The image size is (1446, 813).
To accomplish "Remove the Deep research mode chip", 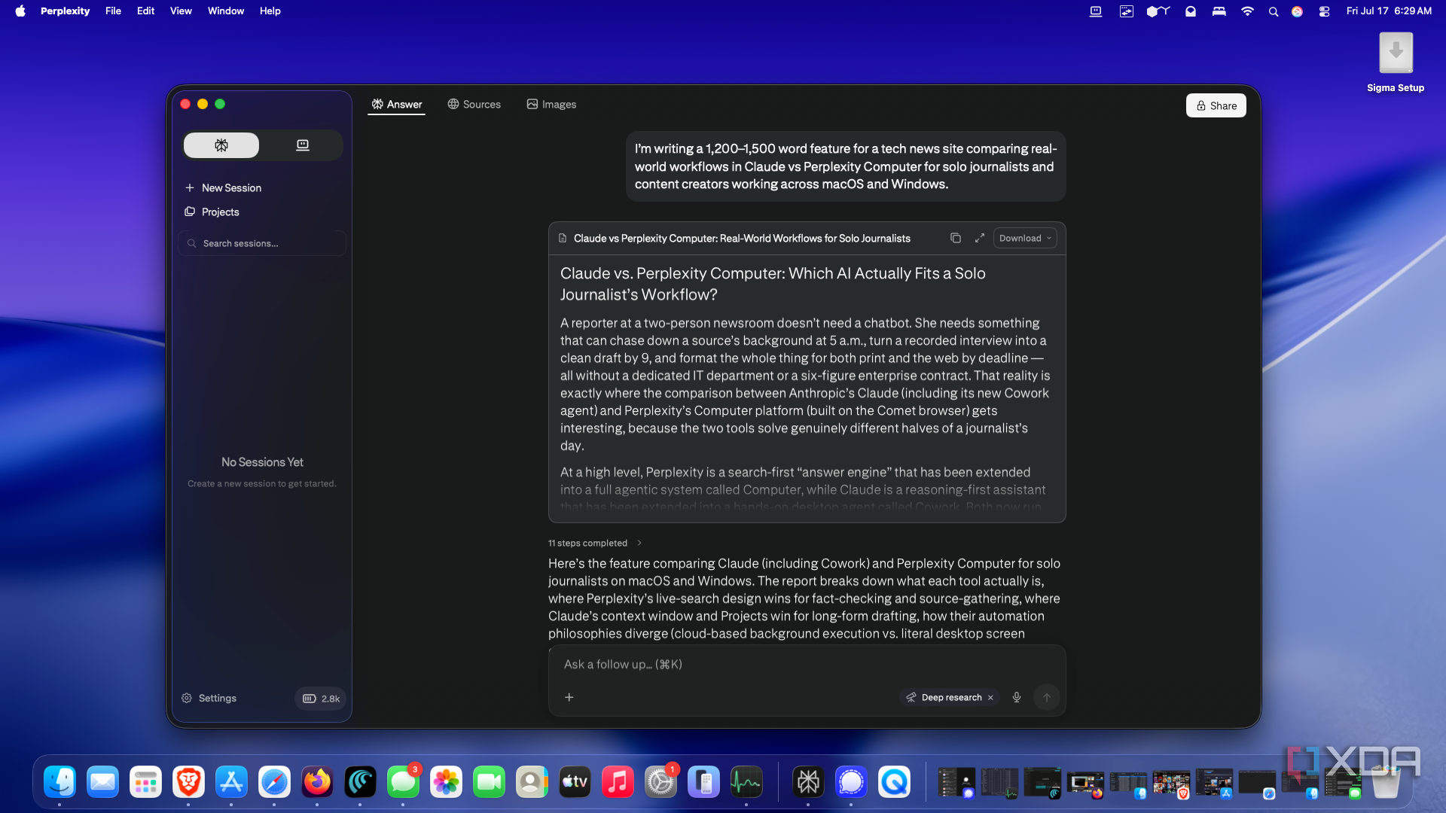I will click(991, 698).
